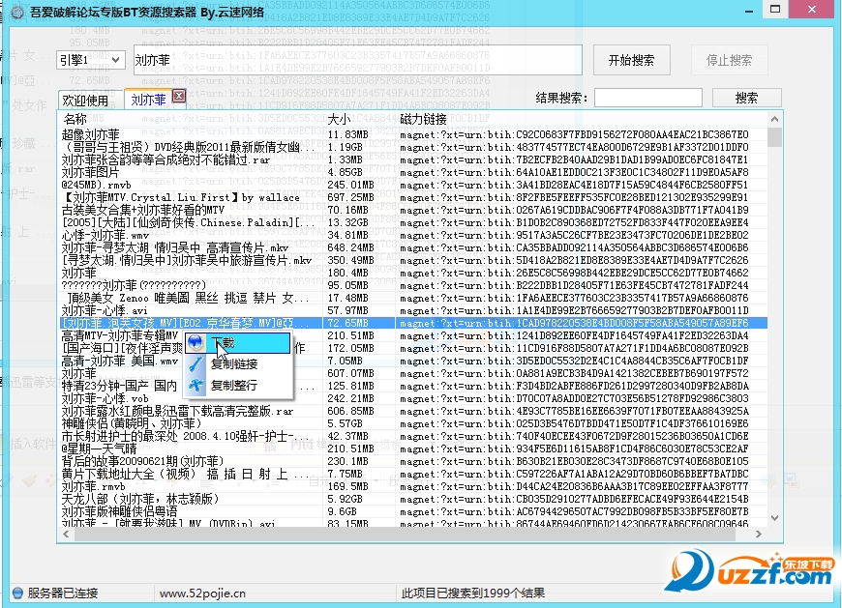The width and height of the screenshot is (842, 608).
Task: Click the 磁力链接 column header
Action: point(423,119)
